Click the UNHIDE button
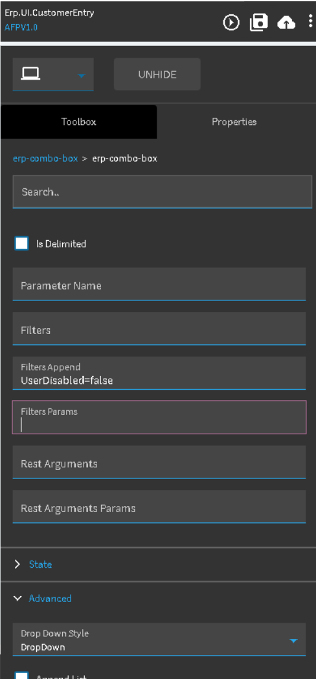The image size is (316, 679). (157, 74)
